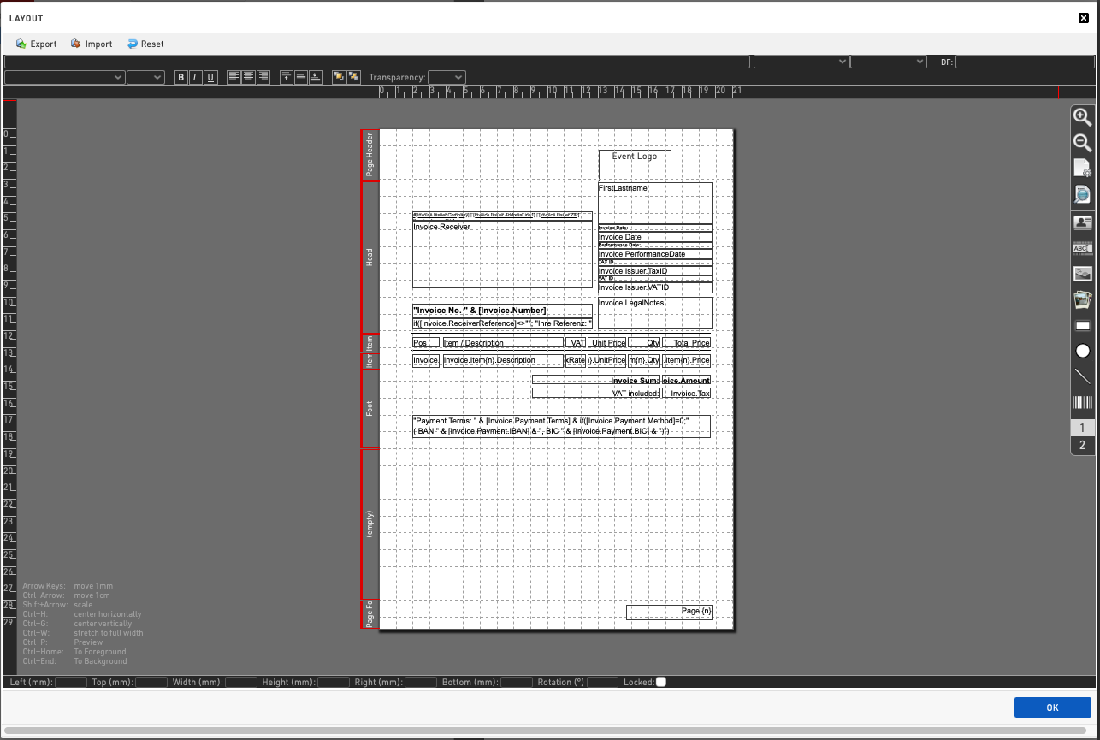Select the ABC text field tool
This screenshot has height=740, width=1100.
(1082, 248)
